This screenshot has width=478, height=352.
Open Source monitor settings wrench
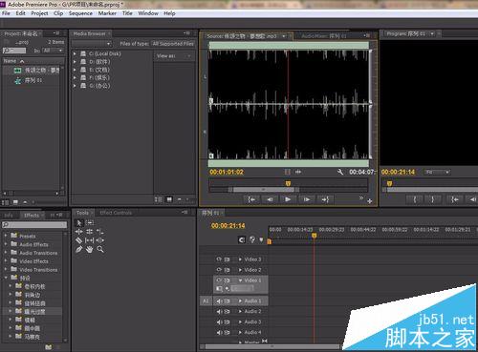point(340,172)
